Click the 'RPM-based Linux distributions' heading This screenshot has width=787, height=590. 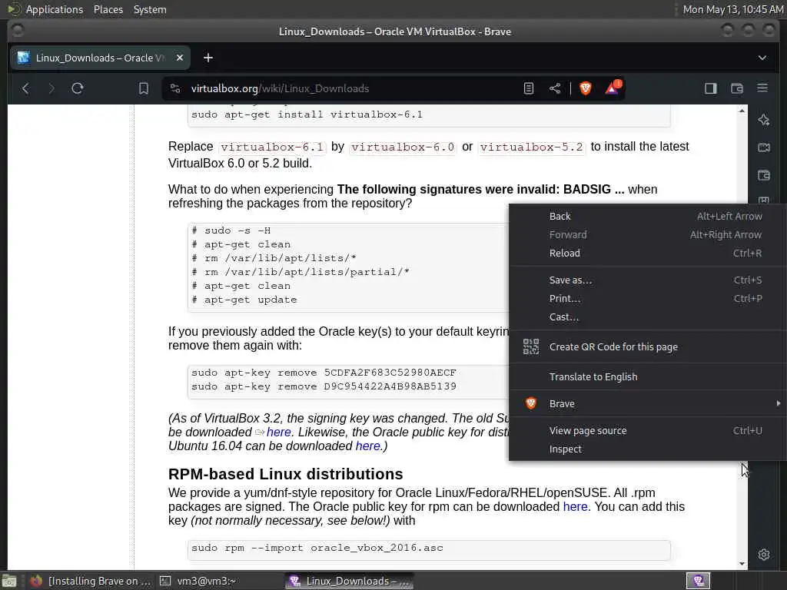click(286, 474)
